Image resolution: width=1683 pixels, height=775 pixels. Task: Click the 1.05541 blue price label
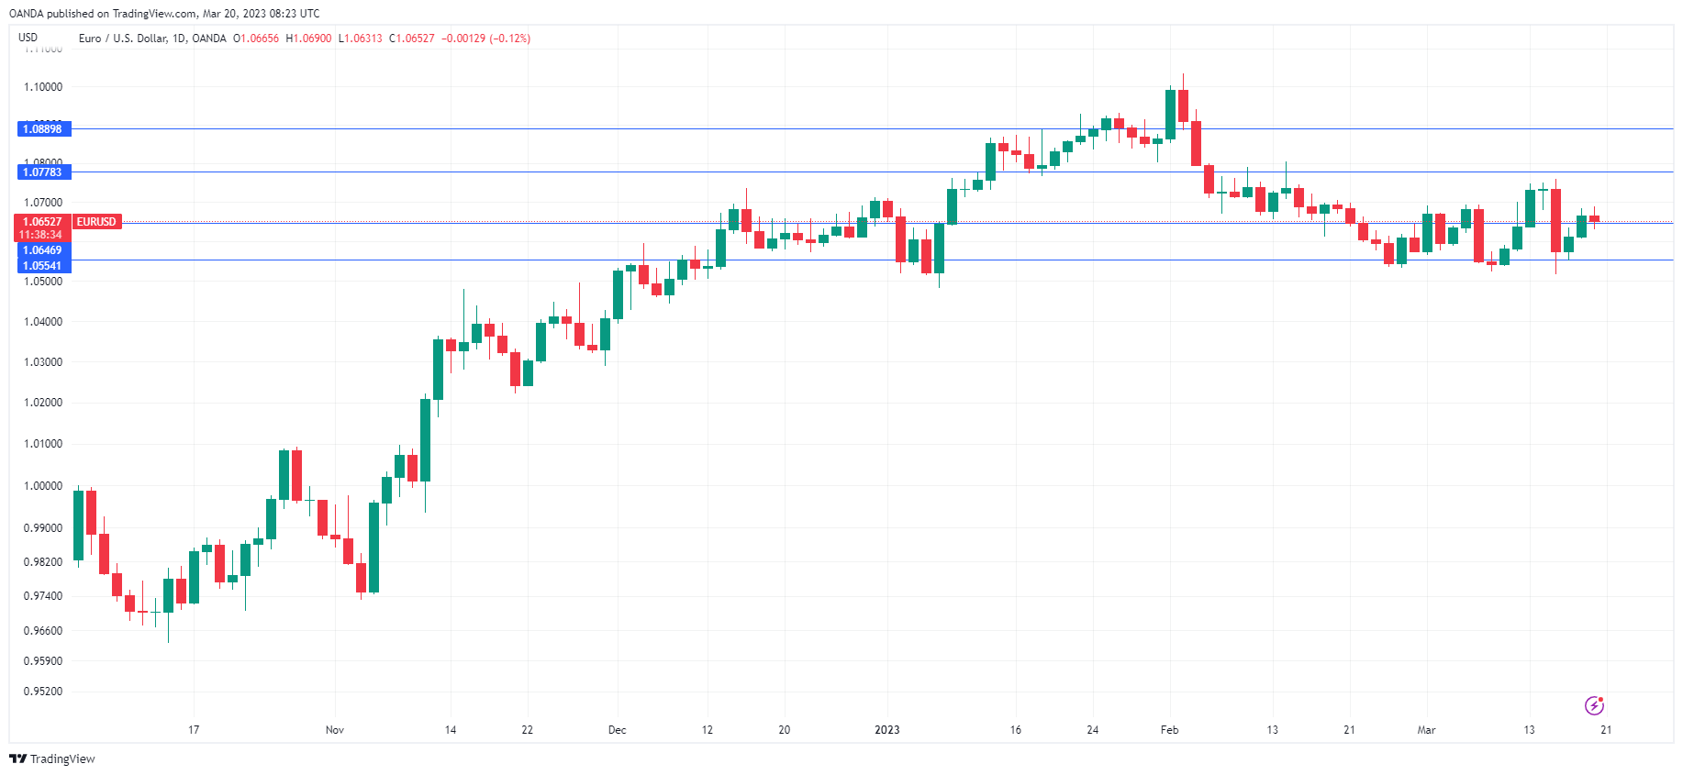click(x=43, y=266)
